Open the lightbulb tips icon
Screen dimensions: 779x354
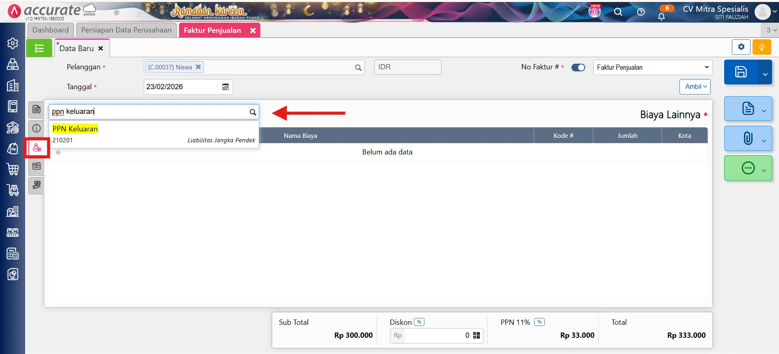pos(762,47)
